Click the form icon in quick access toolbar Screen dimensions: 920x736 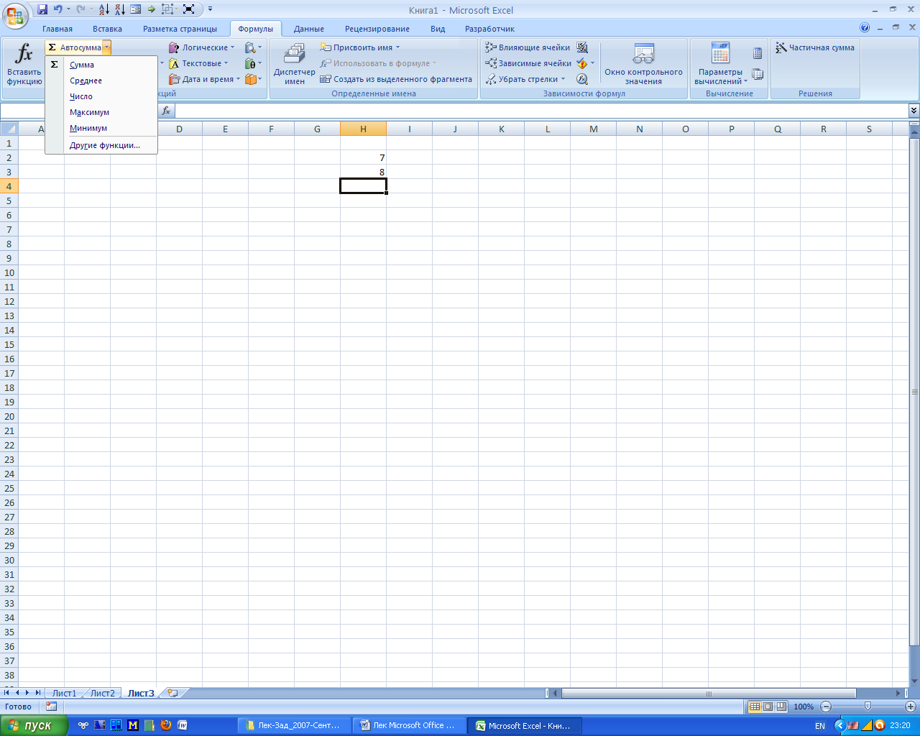(135, 9)
